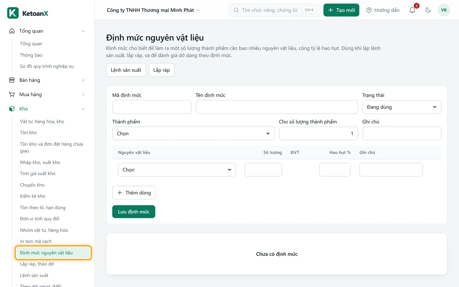This screenshot has height=287, width=459.
Task: Click the Lệnh sản xuất button
Action: (x=126, y=70)
